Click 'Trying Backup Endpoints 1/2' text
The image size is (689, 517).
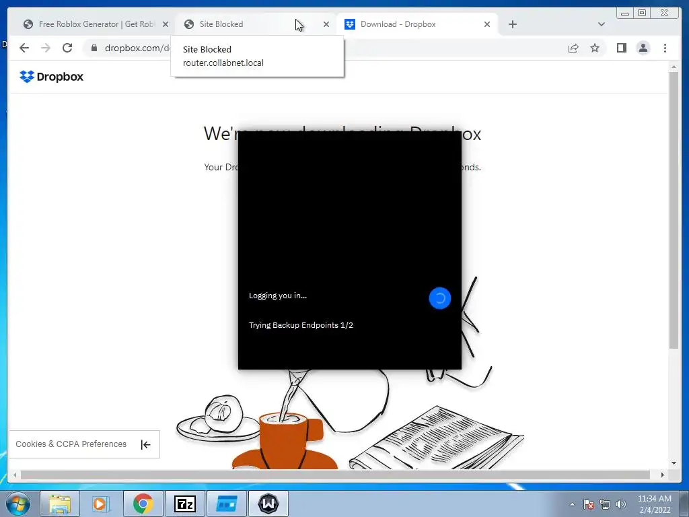(x=301, y=325)
